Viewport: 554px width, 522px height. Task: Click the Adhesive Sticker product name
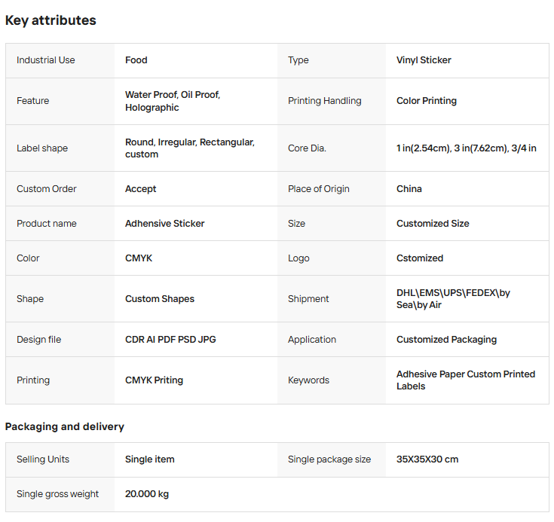(x=165, y=224)
